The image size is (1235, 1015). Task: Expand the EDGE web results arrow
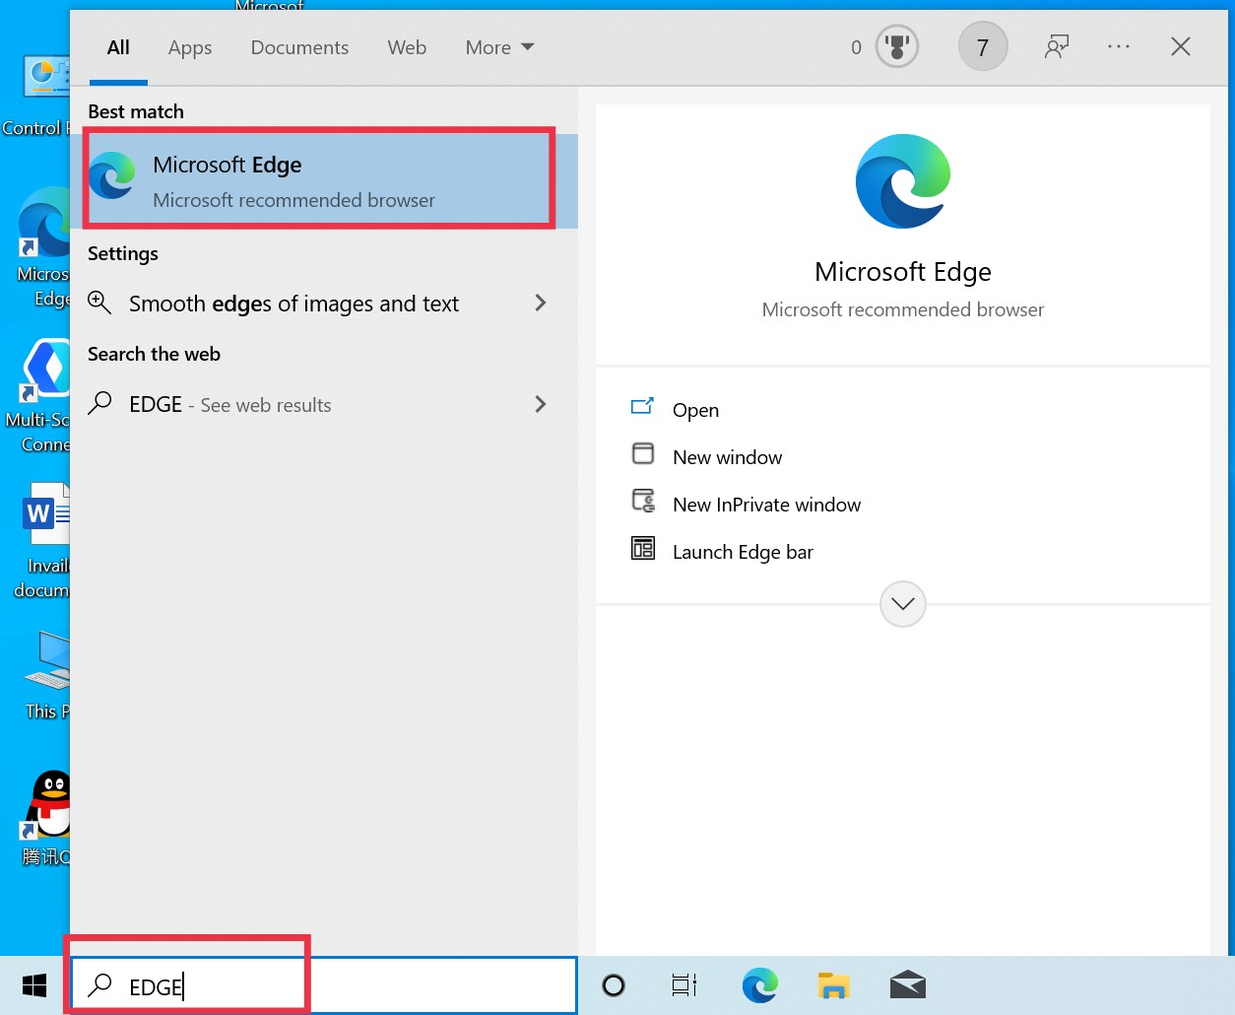coord(540,404)
